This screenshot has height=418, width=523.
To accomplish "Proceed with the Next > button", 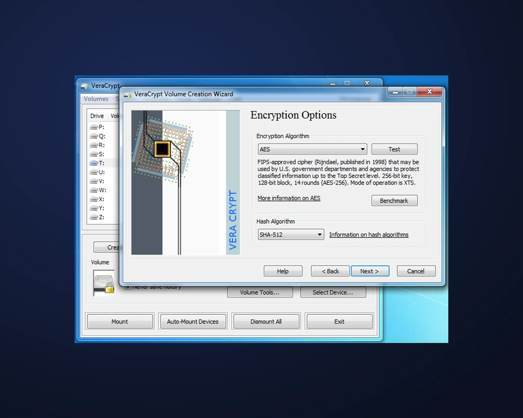I will point(370,271).
